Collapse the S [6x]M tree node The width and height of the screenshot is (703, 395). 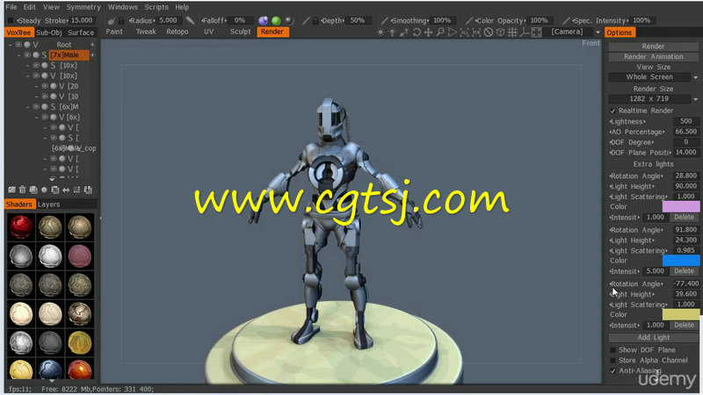point(27,106)
